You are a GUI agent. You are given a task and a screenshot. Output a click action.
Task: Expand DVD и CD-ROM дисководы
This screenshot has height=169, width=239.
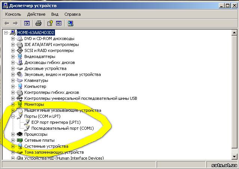click(x=13, y=39)
